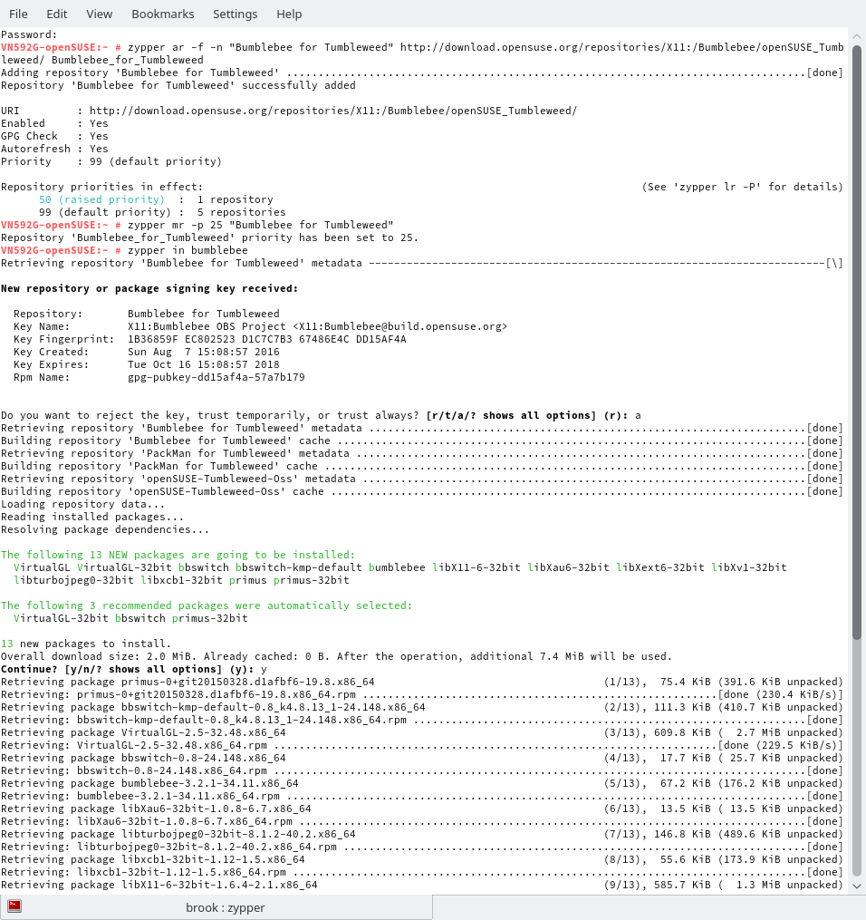Click '99 (default priority) : 5 repositories' line
This screenshot has height=920, width=866.
162,212
